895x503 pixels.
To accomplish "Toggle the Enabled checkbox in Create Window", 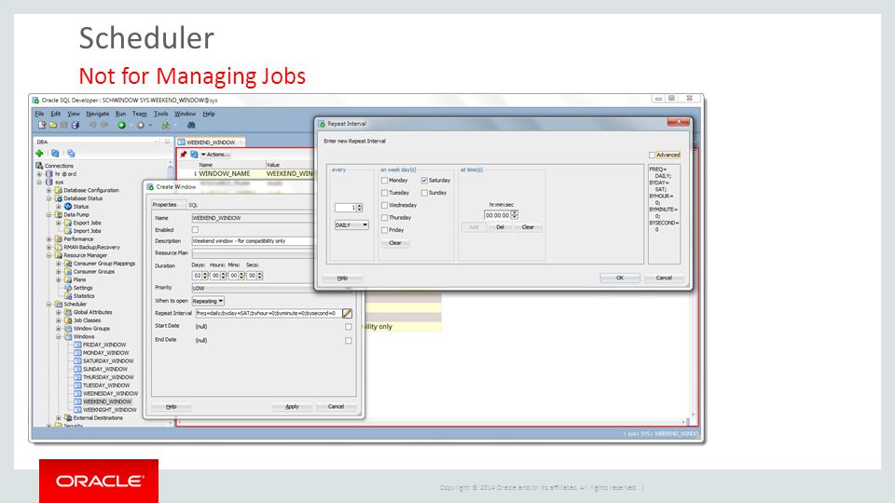I will (195, 230).
